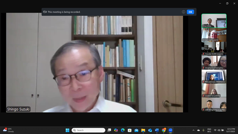Select Dina Vilcu's video thumbnail
The width and height of the screenshot is (238, 134).
(214, 21)
